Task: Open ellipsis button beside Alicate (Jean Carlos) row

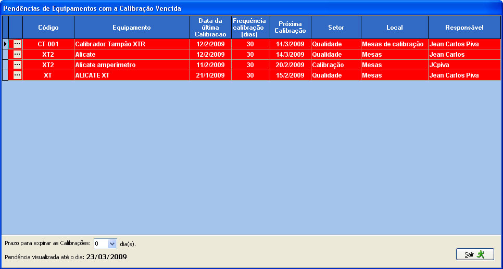Action: click(17, 55)
